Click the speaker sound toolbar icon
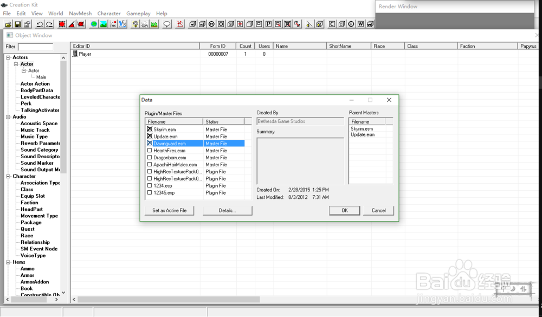The width and height of the screenshot is (542, 317). 309,24
